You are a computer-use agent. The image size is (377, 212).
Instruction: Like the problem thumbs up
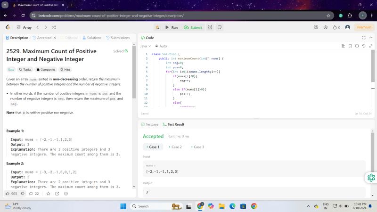[11, 194]
